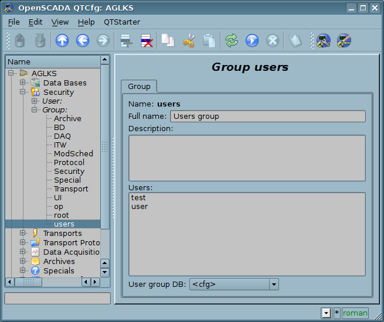Click the Archives box icon
Screen dimensions: 384x322
point(35,261)
